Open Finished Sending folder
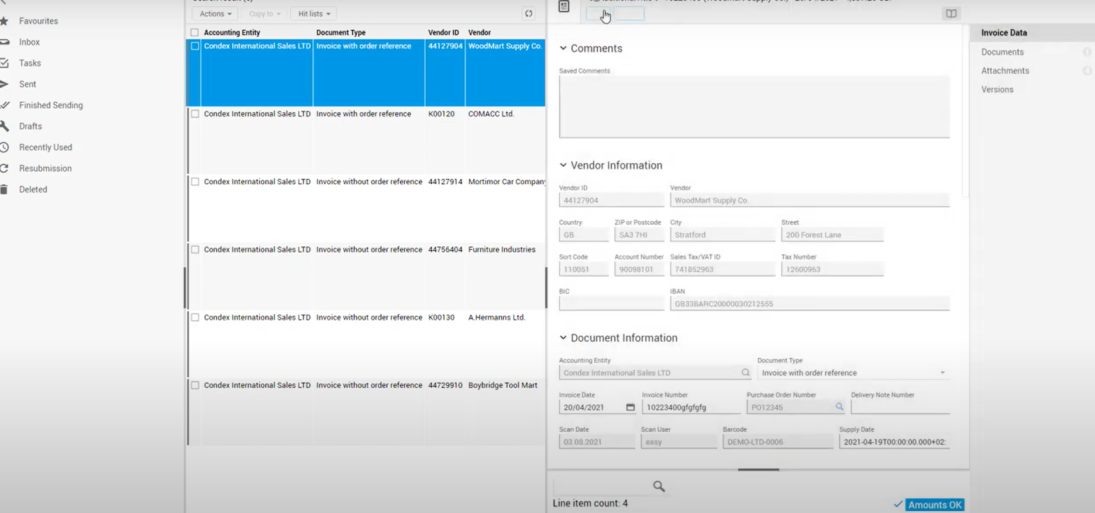The width and height of the screenshot is (1095, 513). coord(51,105)
